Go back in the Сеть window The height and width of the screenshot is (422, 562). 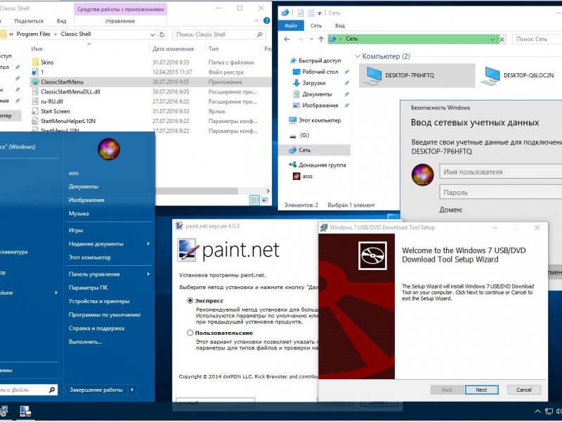pos(287,39)
